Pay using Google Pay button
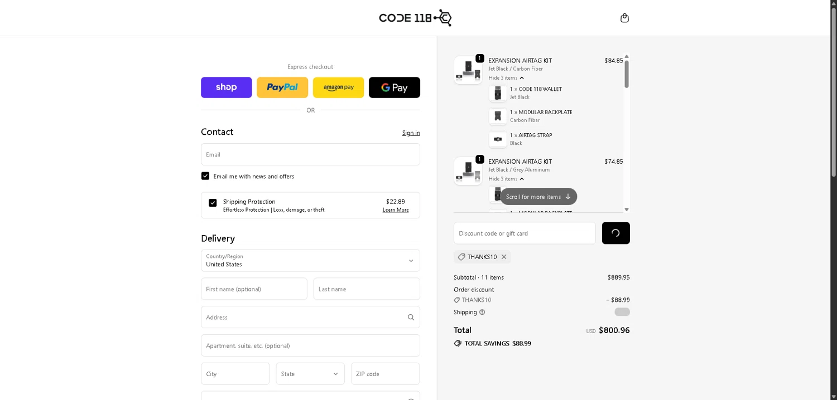The height and width of the screenshot is (400, 837). pyautogui.click(x=394, y=87)
